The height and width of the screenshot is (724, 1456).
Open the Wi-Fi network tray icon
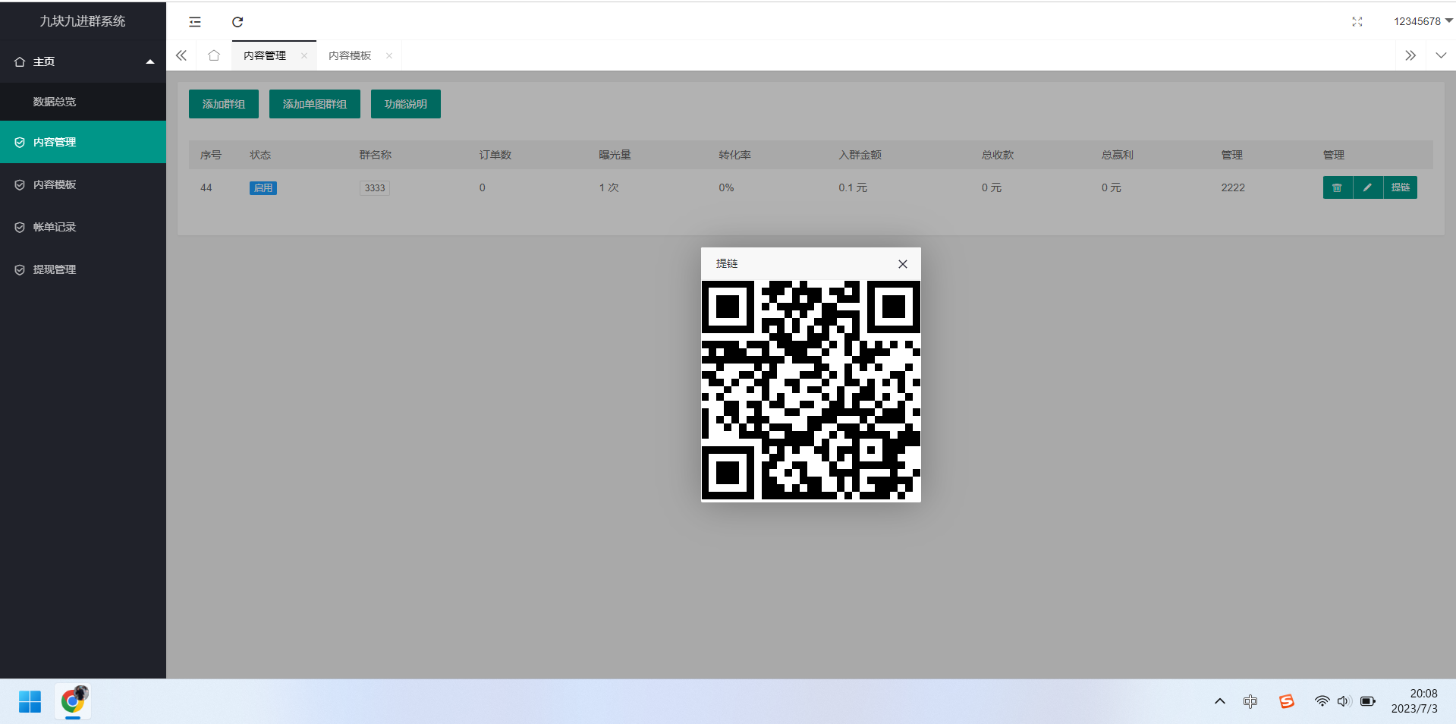tap(1322, 701)
